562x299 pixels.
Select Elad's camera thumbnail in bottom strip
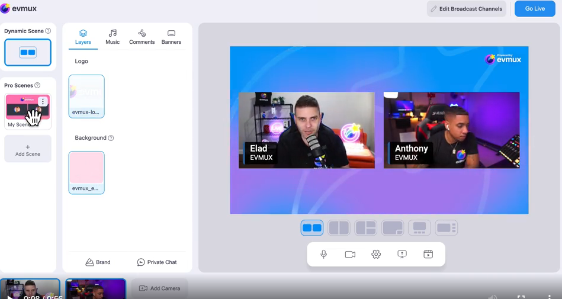coord(30,289)
